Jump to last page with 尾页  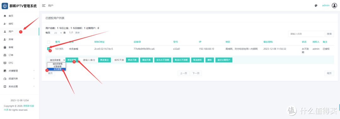329,73
